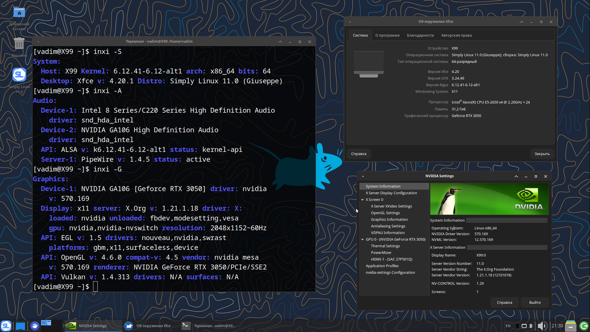Screen dimensions: 590x332
Task: Click the Help button in NVIDIA Settings
Action: pyautogui.click(x=504, y=302)
